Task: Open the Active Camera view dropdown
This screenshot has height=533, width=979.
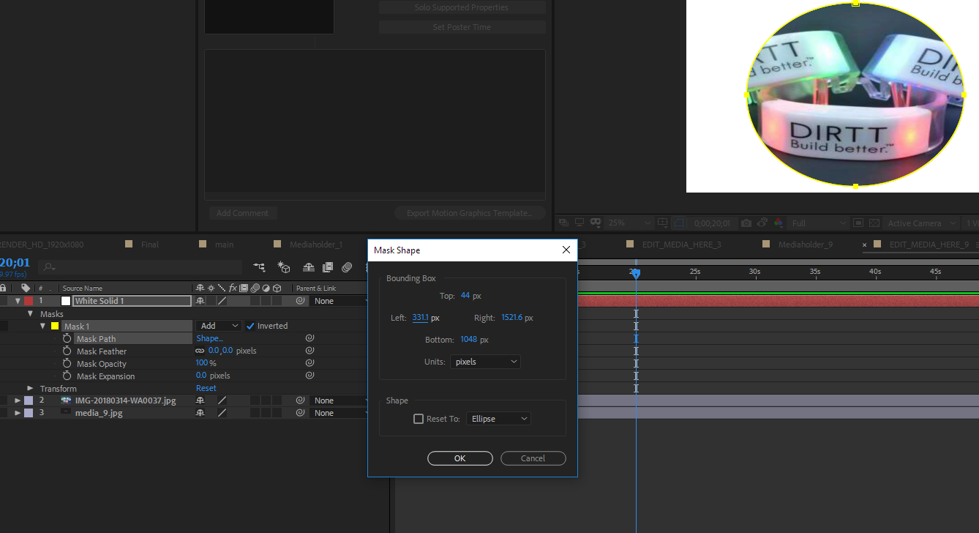Action: pyautogui.click(x=920, y=223)
